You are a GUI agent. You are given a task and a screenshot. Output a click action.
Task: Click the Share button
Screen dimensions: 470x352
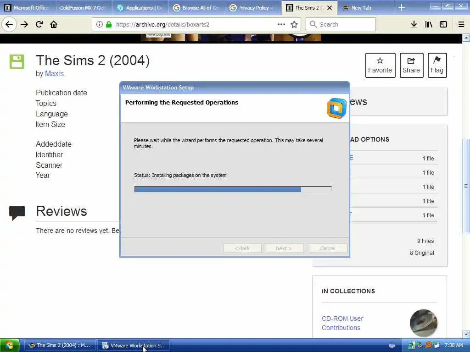(x=411, y=65)
